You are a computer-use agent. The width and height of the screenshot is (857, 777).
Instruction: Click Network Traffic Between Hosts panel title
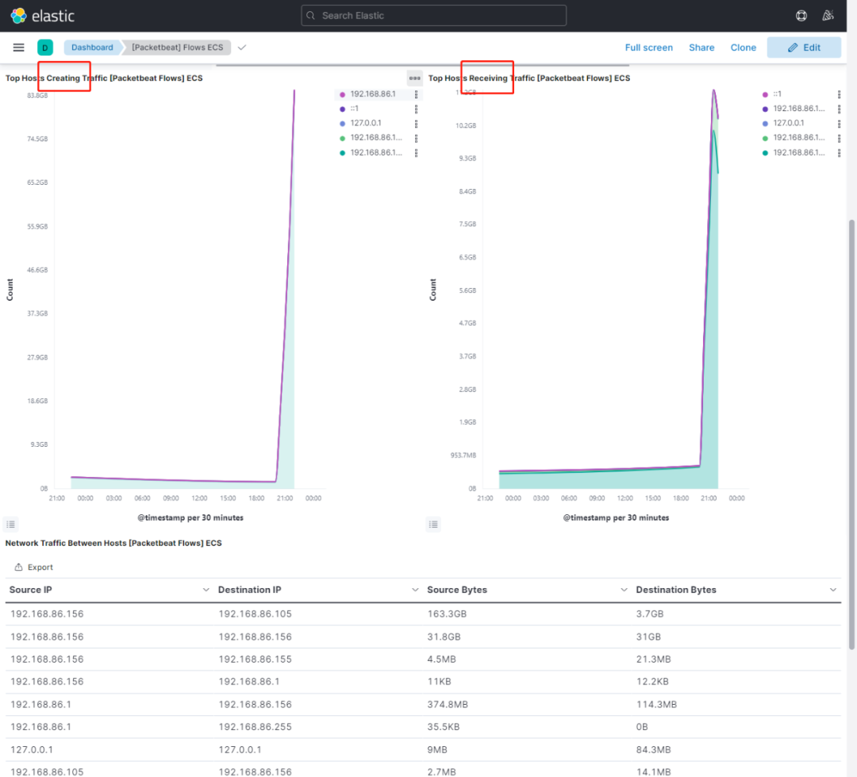[113, 543]
